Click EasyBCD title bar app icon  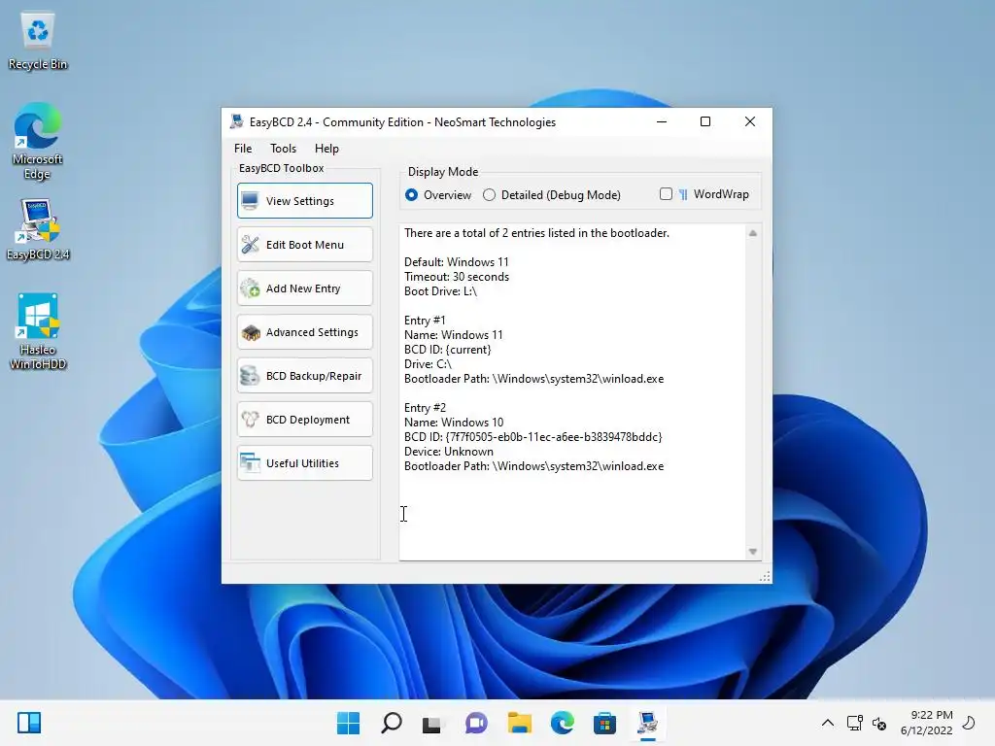pos(237,121)
